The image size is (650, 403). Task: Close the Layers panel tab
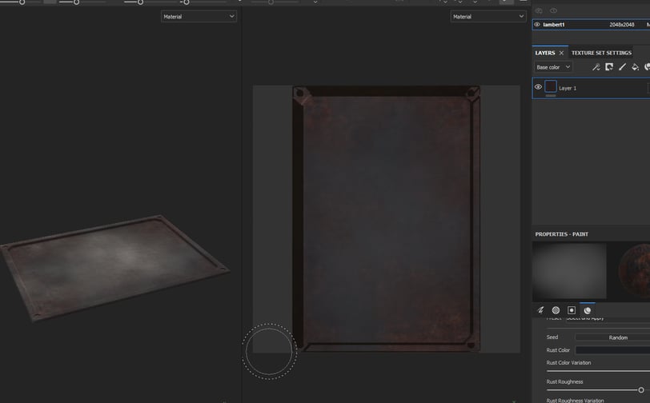(x=561, y=53)
